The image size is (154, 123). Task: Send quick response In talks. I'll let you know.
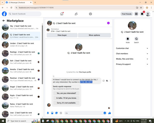point(66,98)
